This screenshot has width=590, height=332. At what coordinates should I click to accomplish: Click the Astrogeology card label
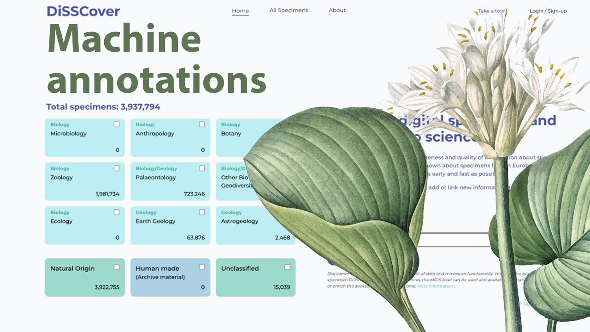click(240, 221)
